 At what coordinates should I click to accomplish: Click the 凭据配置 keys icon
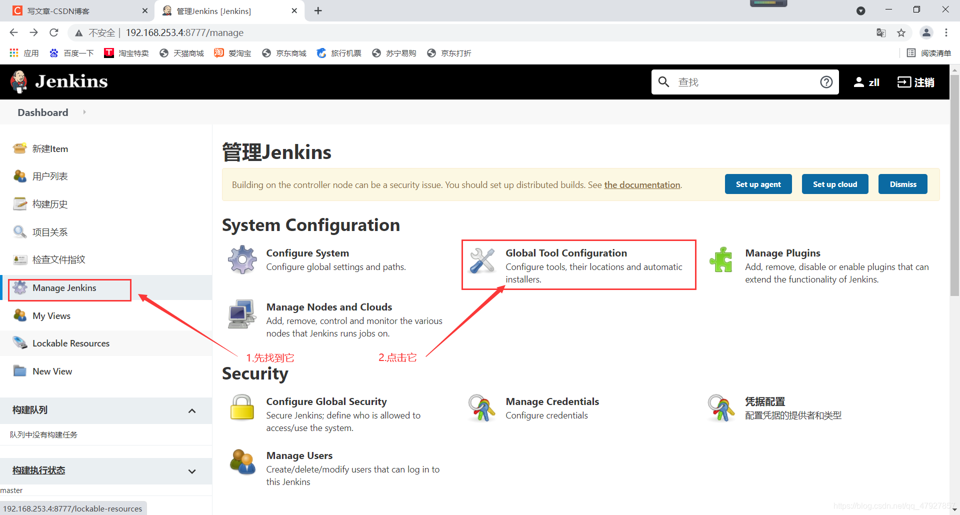pos(721,407)
